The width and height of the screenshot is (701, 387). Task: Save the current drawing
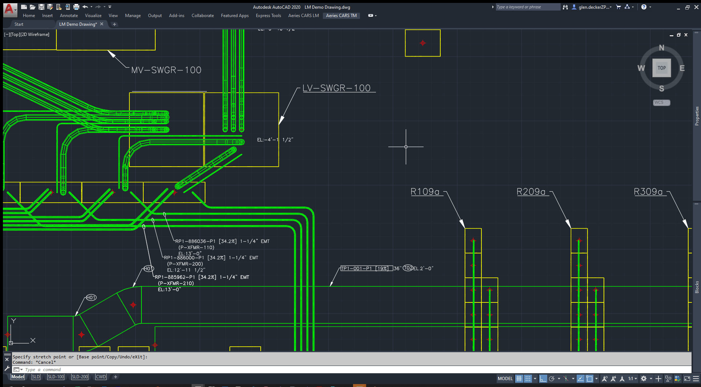pyautogui.click(x=41, y=7)
